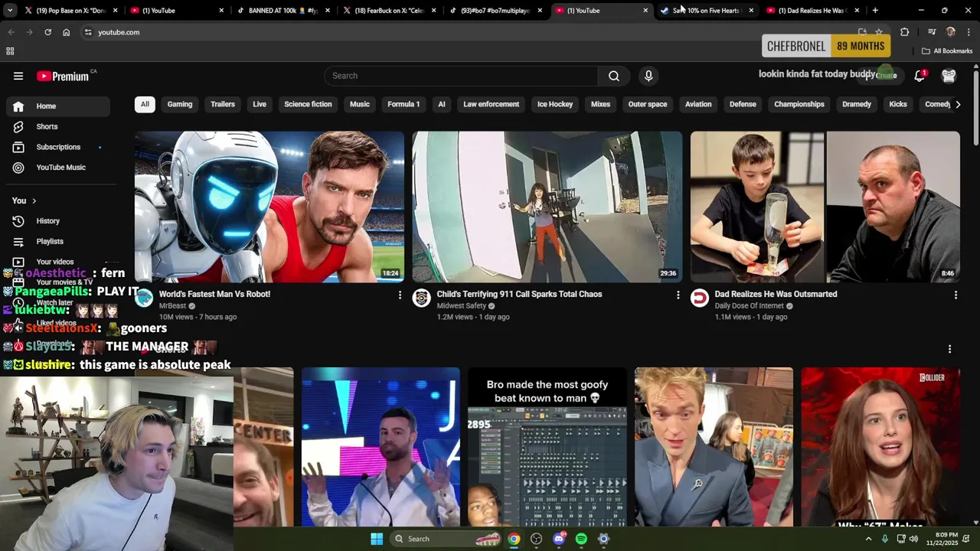This screenshot has width=980, height=551.
Task: Select the Ice Hockey filter chip
Action: (555, 104)
